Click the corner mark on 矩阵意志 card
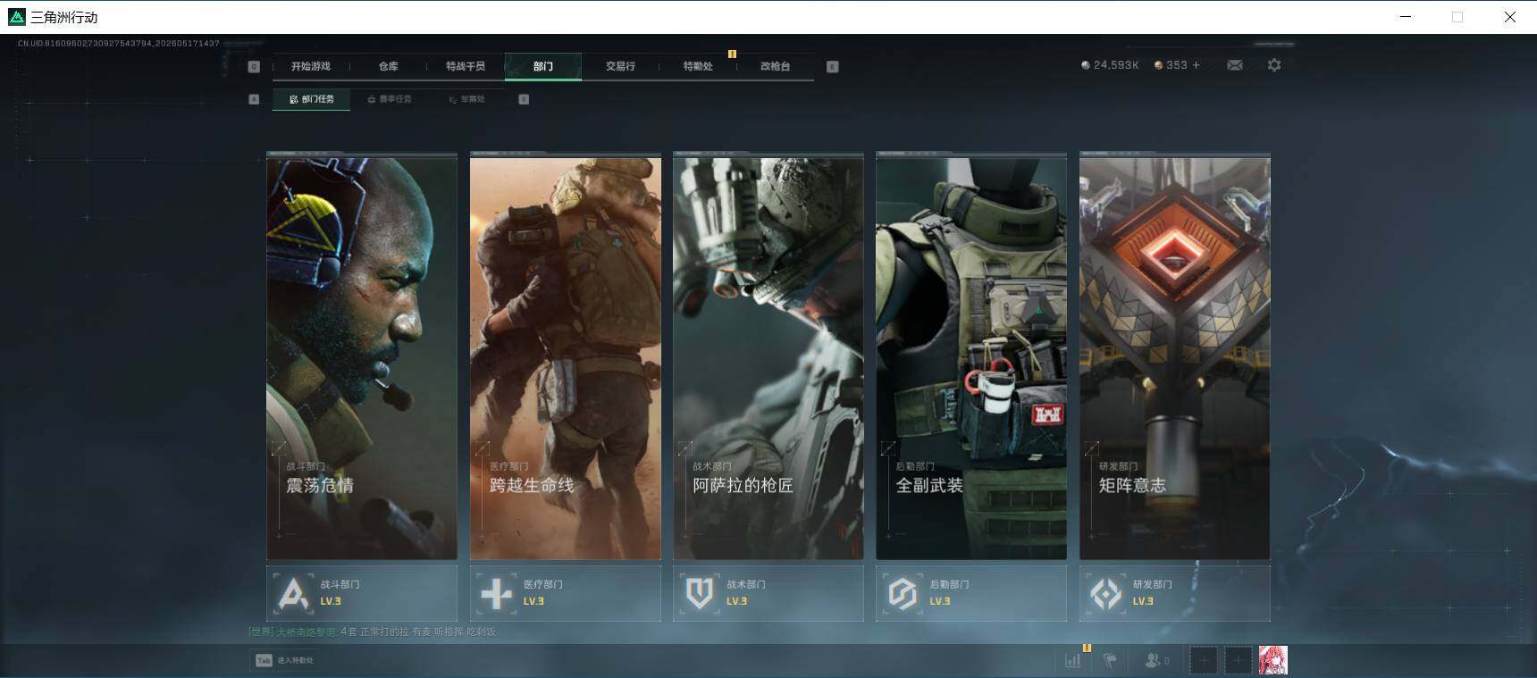Screen dimensions: 1537x678 click(1092, 448)
